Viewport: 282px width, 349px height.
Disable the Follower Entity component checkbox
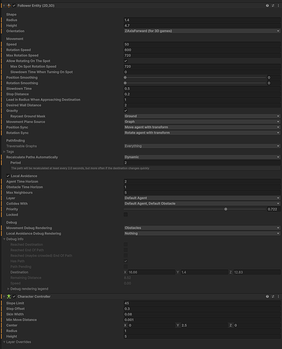(14, 6)
